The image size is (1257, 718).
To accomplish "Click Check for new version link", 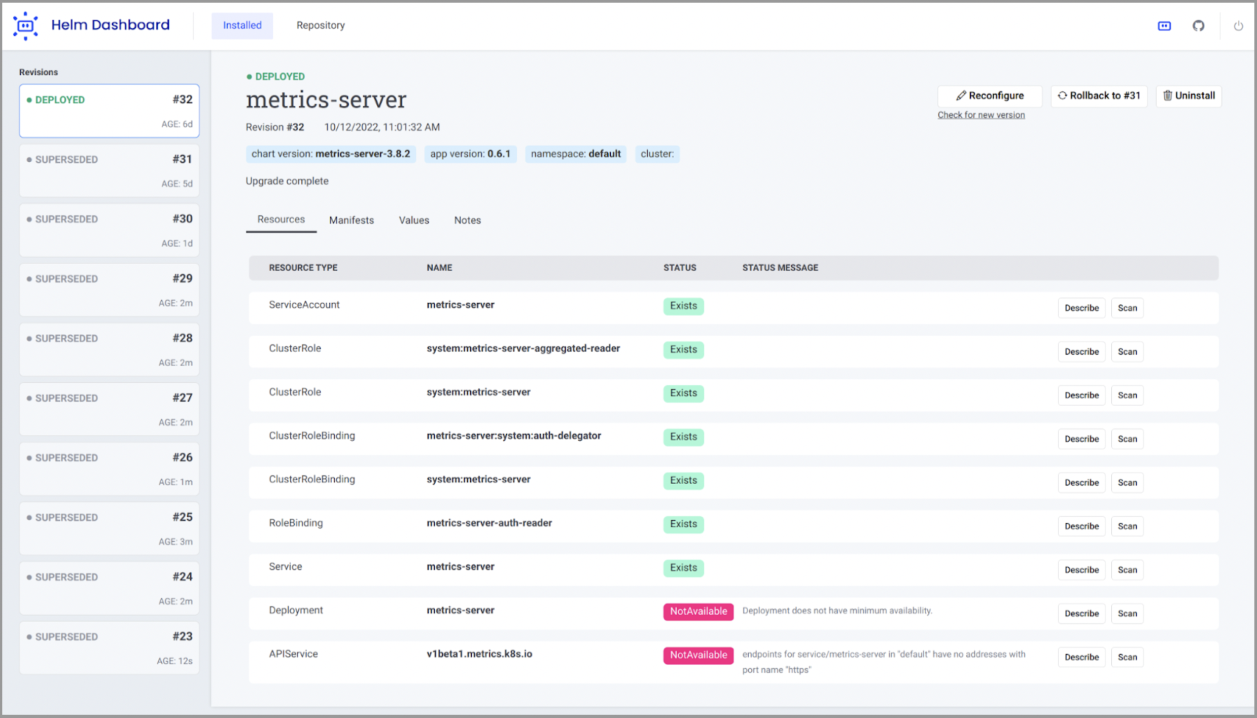I will click(981, 115).
